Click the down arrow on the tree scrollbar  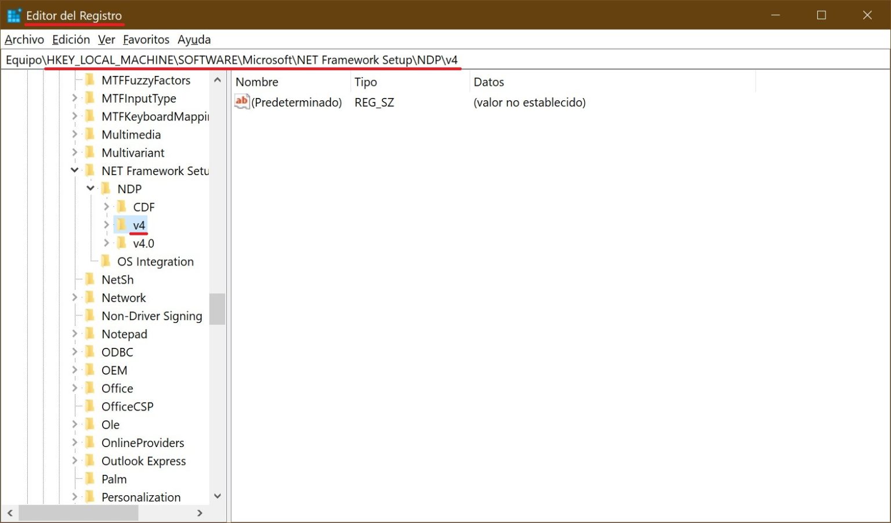(x=218, y=496)
